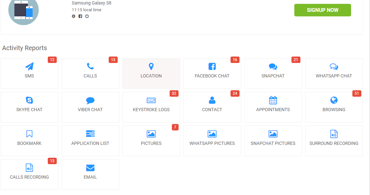Image resolution: width=370 pixels, height=195 pixels.
Task: Click the red 21 badge on Snapchat
Action: (296, 60)
